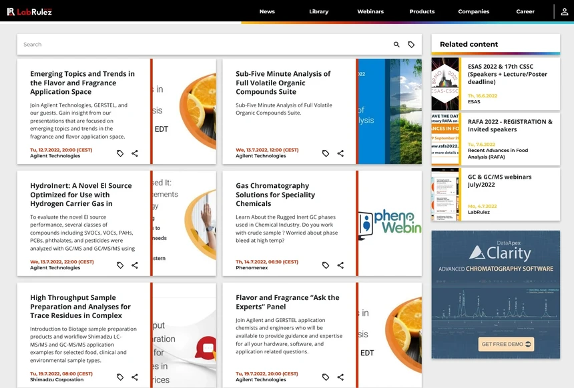This screenshot has height=388, width=574.
Task: Click tag icon on HydroInert card
Action: tap(120, 265)
